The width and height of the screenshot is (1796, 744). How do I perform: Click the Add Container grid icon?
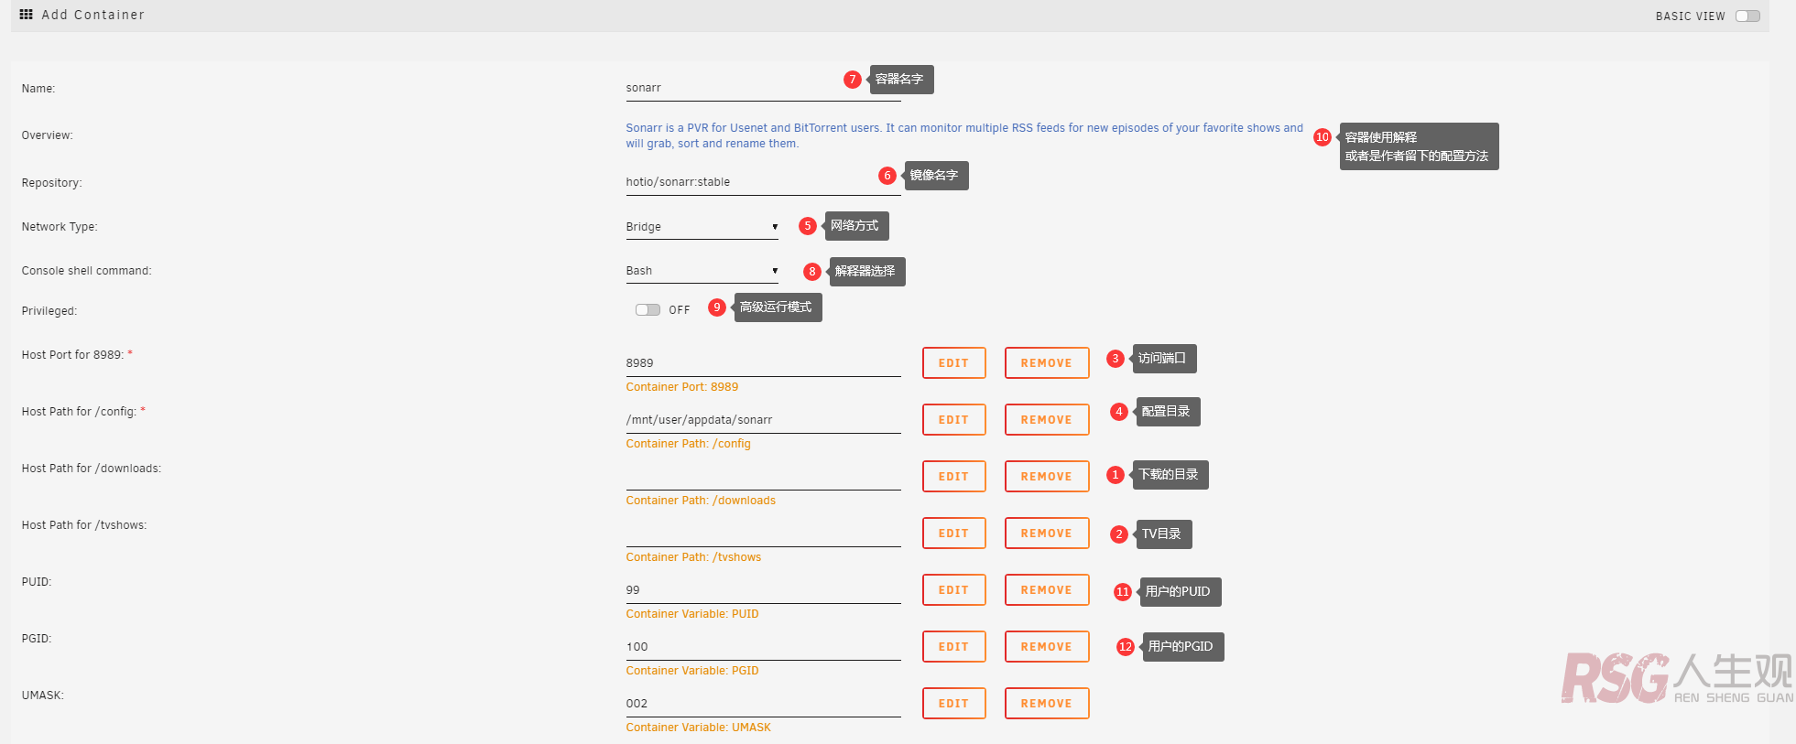click(x=26, y=15)
